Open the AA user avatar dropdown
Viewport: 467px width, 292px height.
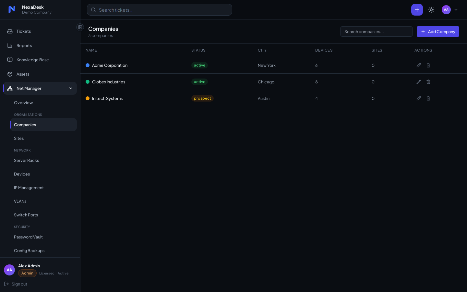450,10
